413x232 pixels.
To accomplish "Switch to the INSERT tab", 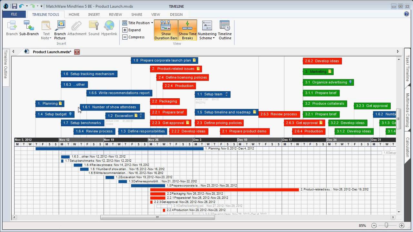I will tap(94, 15).
